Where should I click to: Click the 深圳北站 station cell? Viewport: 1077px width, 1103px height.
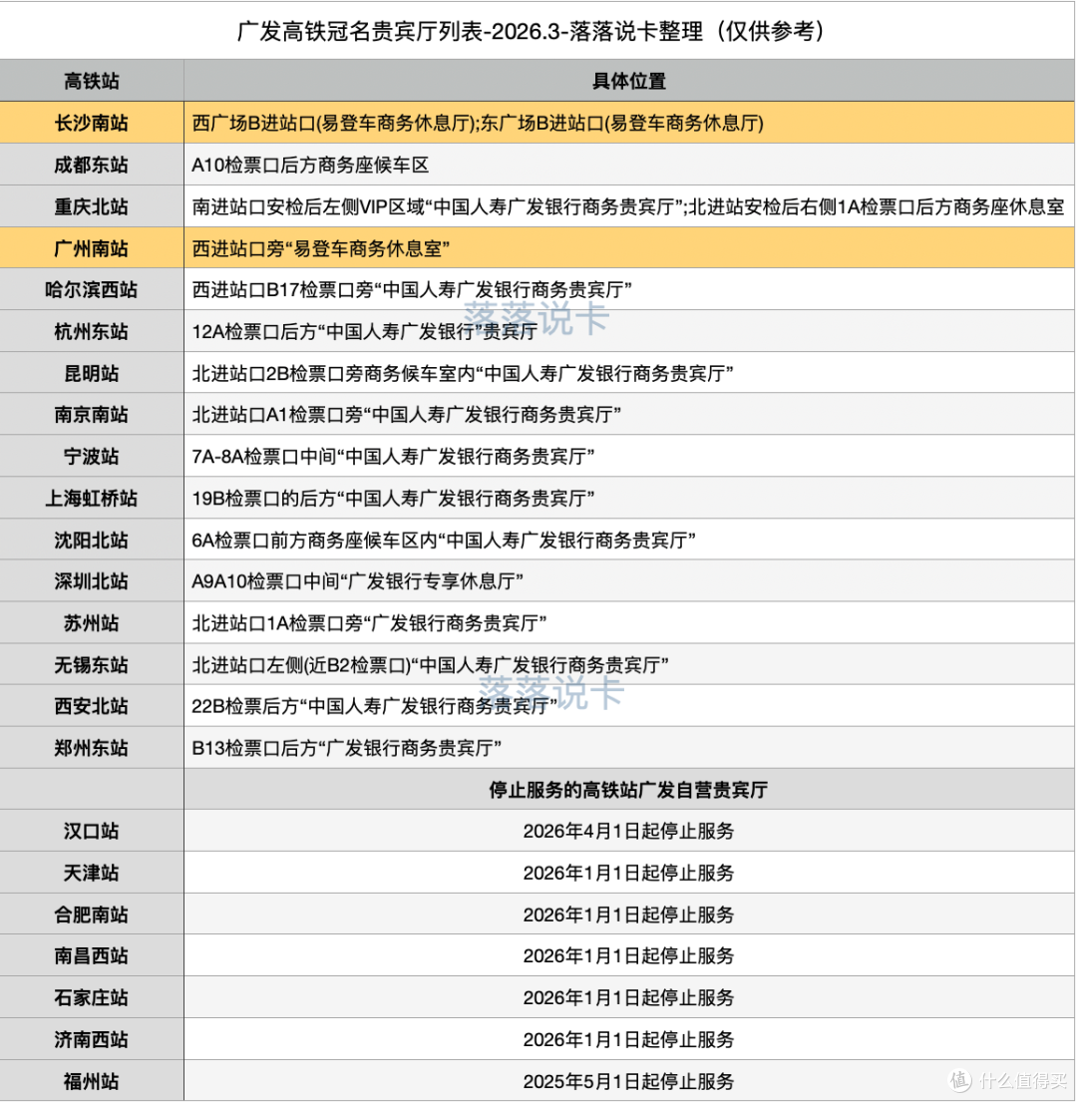[x=92, y=581]
